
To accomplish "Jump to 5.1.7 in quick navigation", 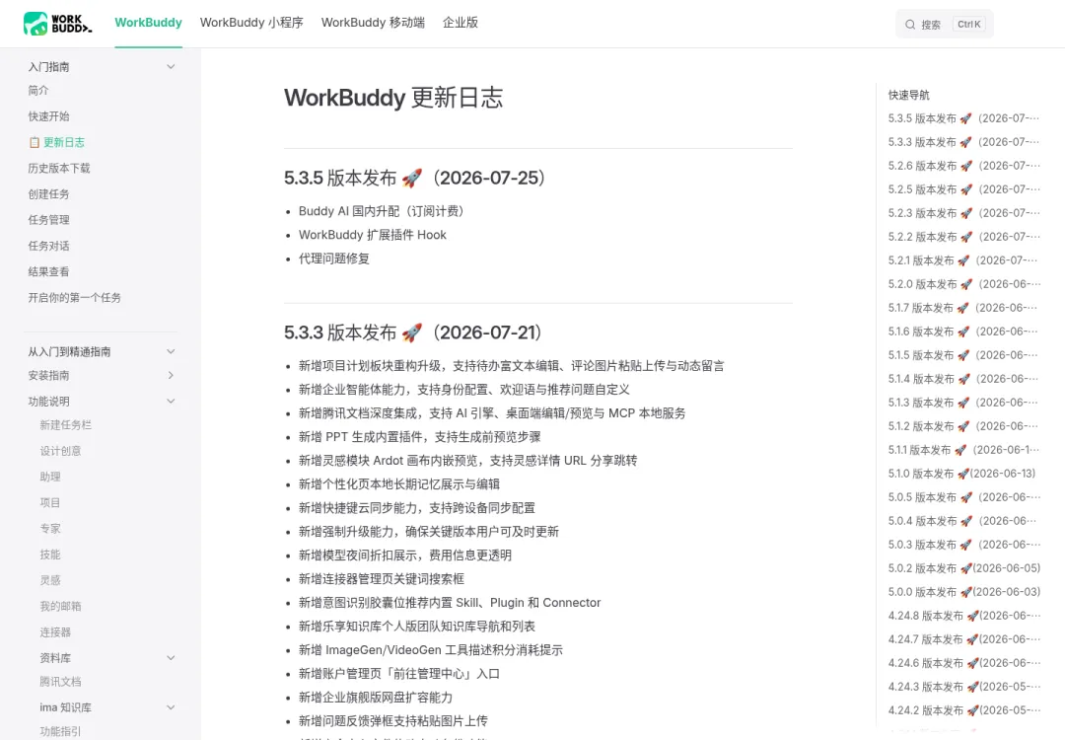I will point(962,308).
